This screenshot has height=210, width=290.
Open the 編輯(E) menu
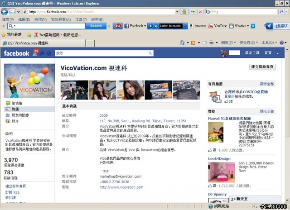(x=24, y=19)
